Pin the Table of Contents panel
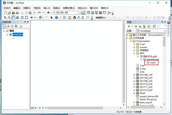The width and height of the screenshot is (172, 115). (x=25, y=22)
